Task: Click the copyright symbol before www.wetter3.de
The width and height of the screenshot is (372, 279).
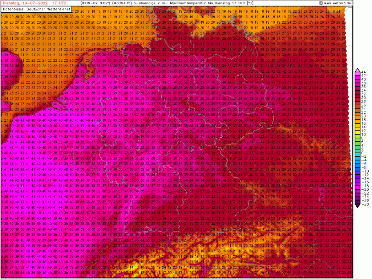Action: pos(321,3)
